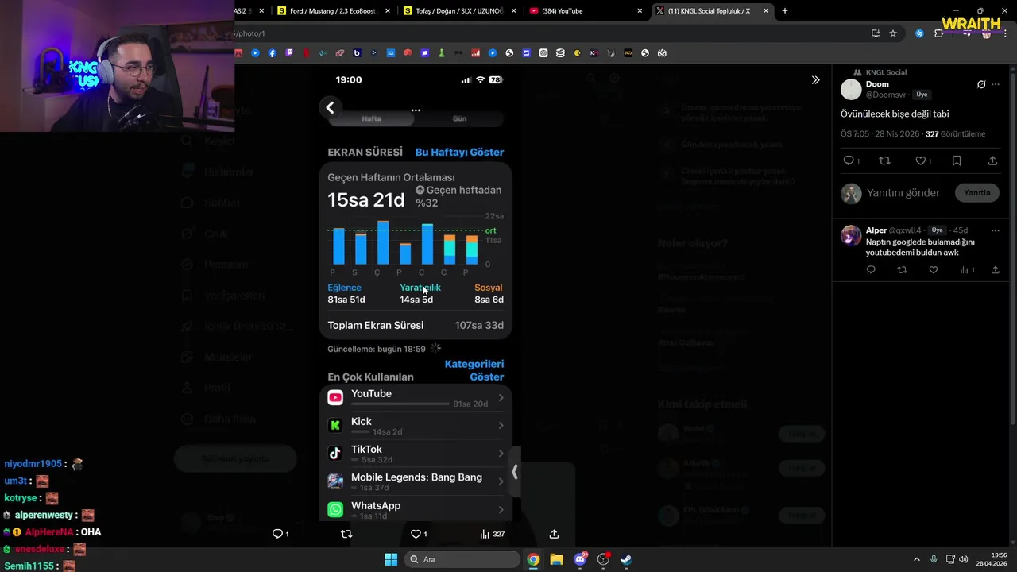Click the Twitch bookmark in the bookmarks bar
1017x572 pixels.
click(x=289, y=53)
